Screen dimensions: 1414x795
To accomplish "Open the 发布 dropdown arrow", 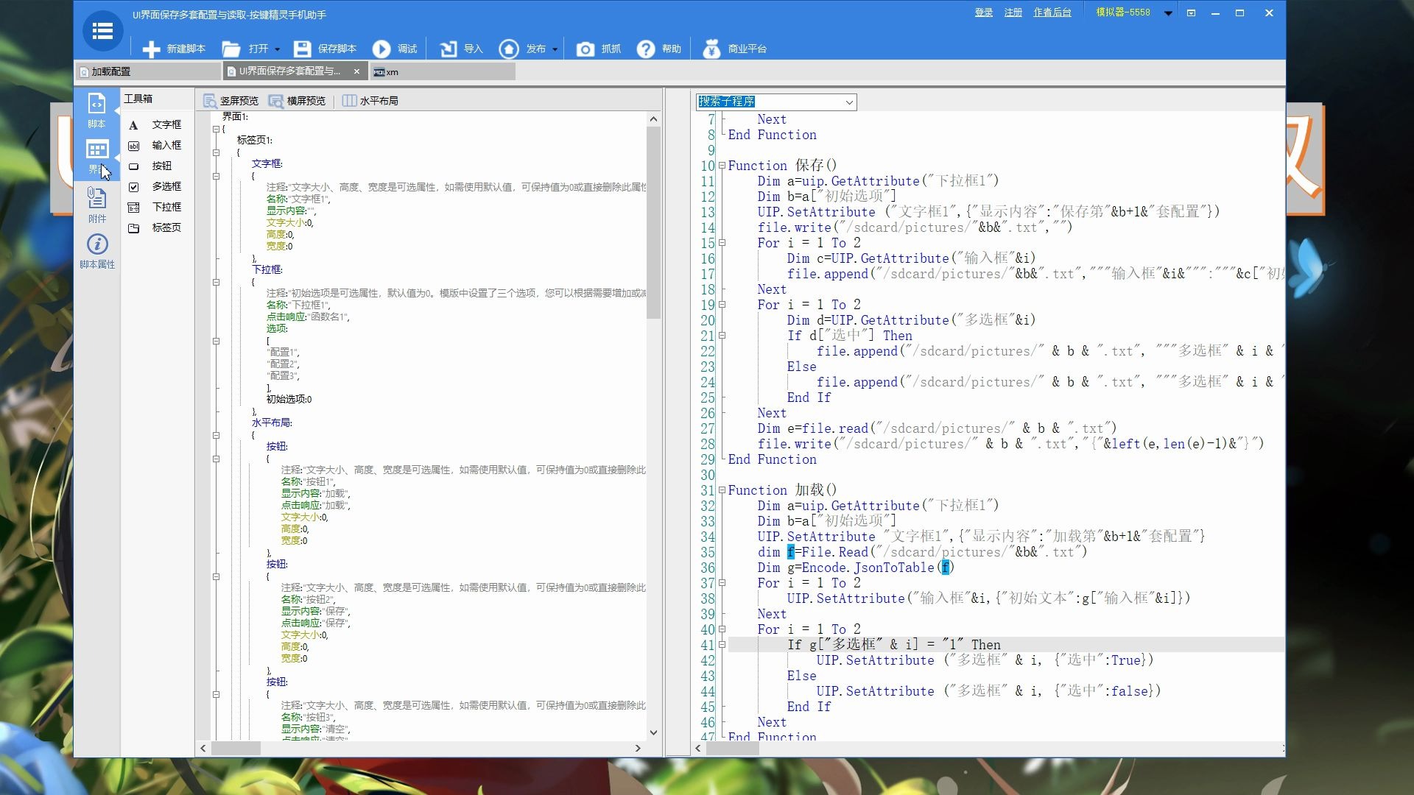I will 555,50.
